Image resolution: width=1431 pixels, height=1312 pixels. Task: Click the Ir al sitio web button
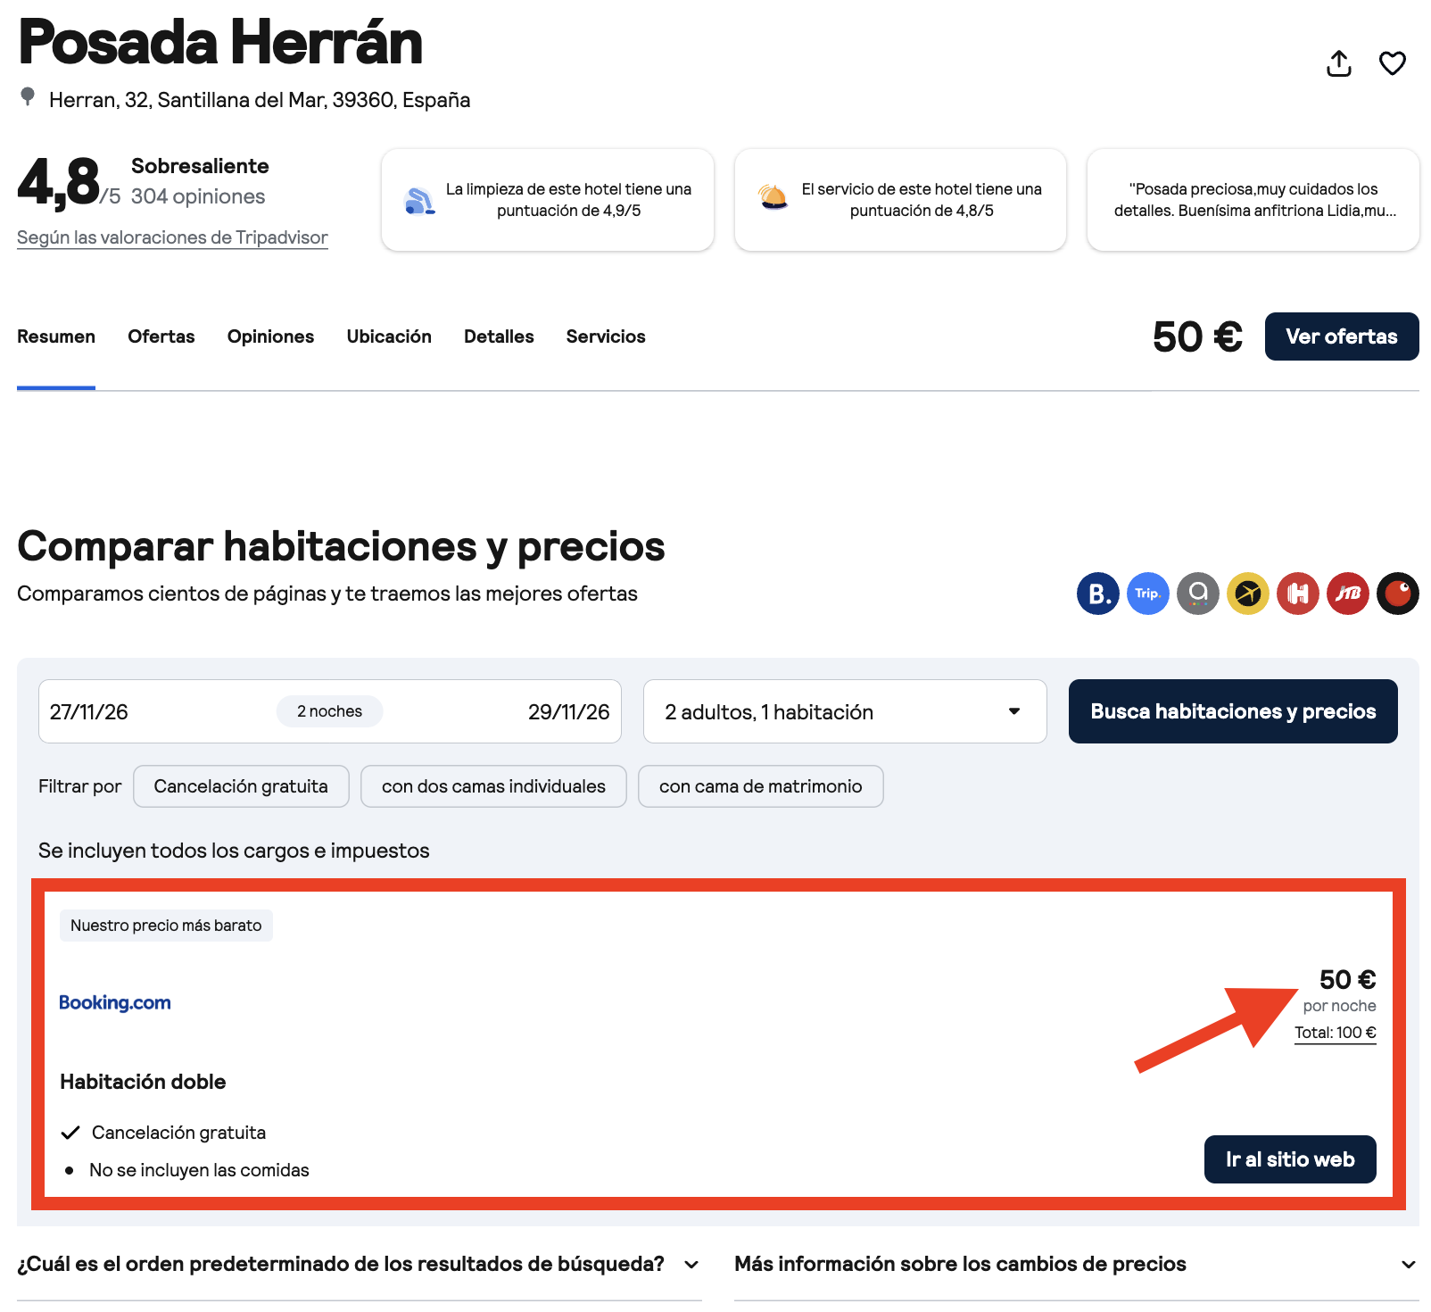point(1290,1159)
